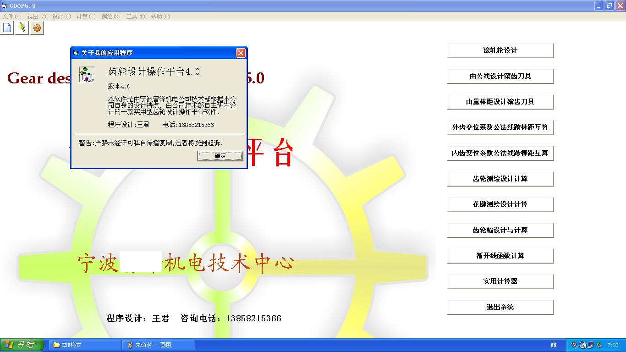Click the application icon inside the About dialog
The image size is (626, 352).
[87, 74]
